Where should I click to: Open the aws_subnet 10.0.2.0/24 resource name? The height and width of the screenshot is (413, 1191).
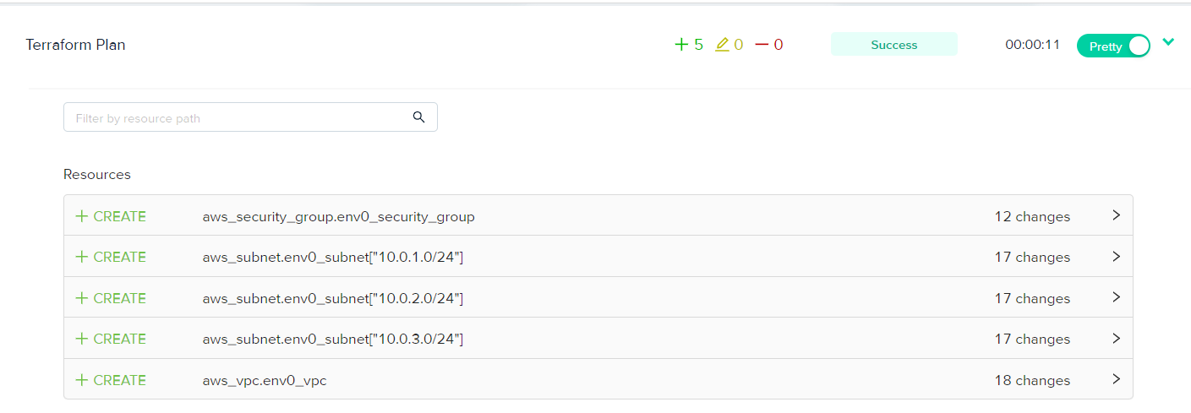pos(333,298)
